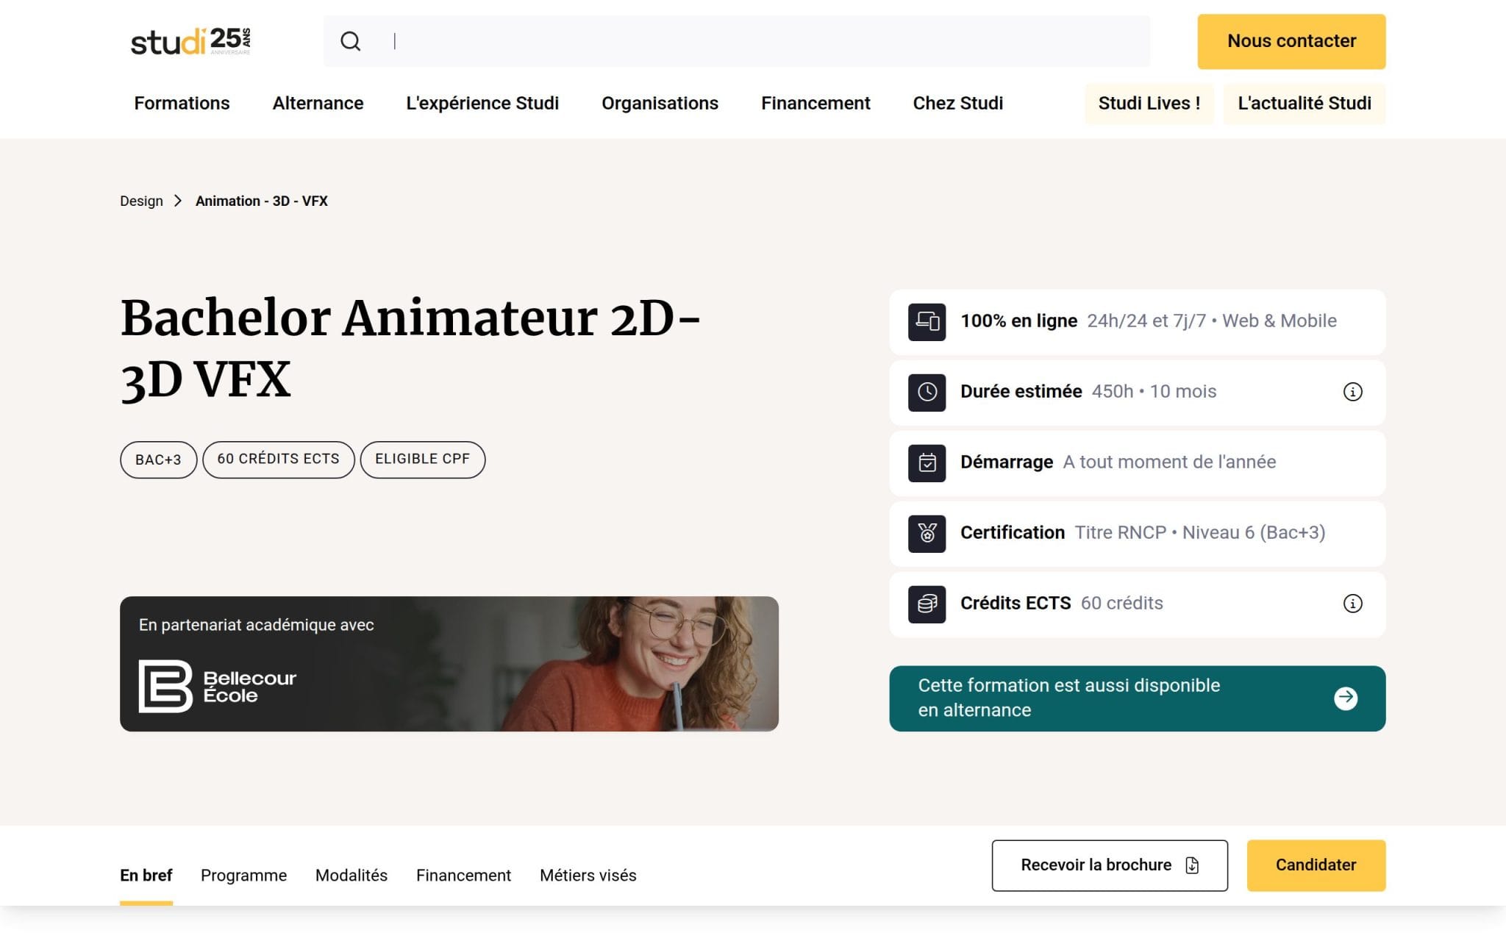
Task: Select the 60 CRÉDITS ECTS tag
Action: click(278, 459)
